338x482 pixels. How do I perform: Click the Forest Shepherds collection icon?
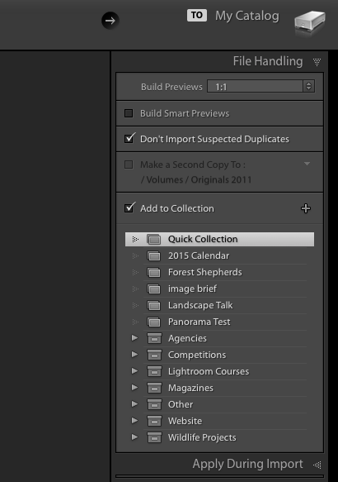(x=154, y=272)
